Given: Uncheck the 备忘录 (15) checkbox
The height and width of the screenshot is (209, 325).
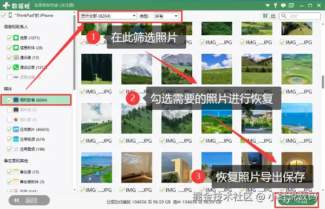Looking at the screenshot, I should click(x=9, y=172).
